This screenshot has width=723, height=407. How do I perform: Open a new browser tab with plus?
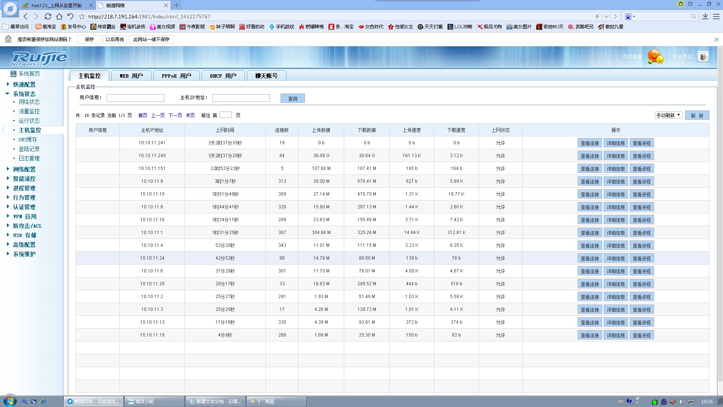pyautogui.click(x=176, y=5)
